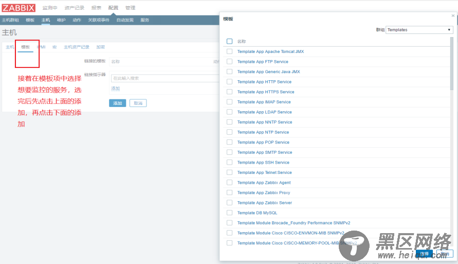
Task: Check Template App HTTP Service box
Action: [230, 82]
